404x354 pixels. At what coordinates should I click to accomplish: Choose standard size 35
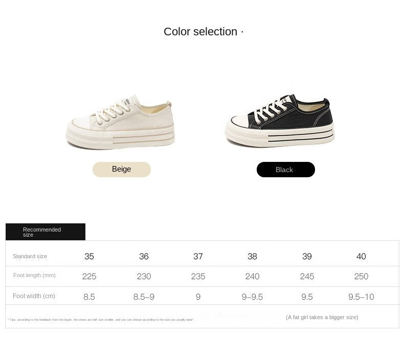[x=89, y=256]
